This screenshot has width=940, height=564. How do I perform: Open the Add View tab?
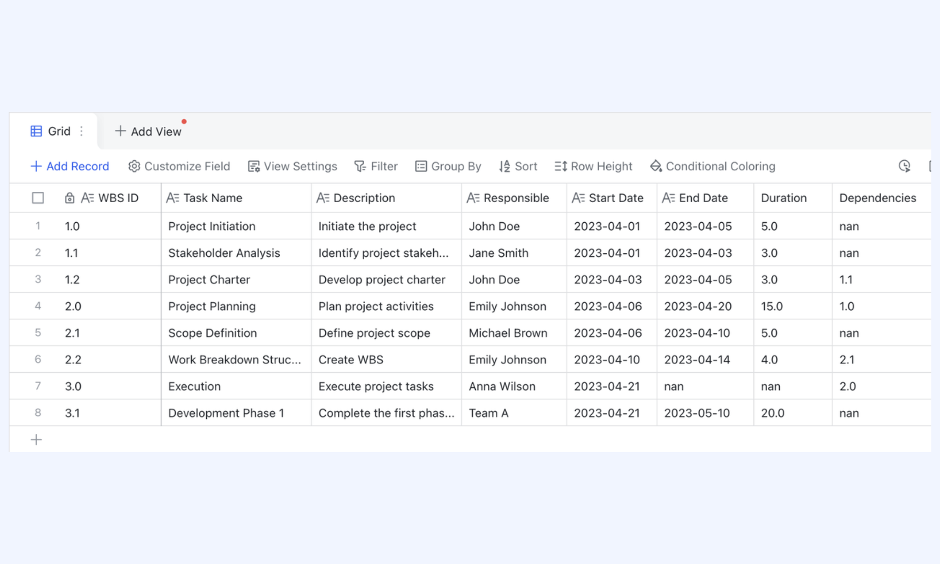(149, 131)
